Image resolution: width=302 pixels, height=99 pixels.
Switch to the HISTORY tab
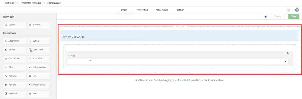tap(180, 10)
